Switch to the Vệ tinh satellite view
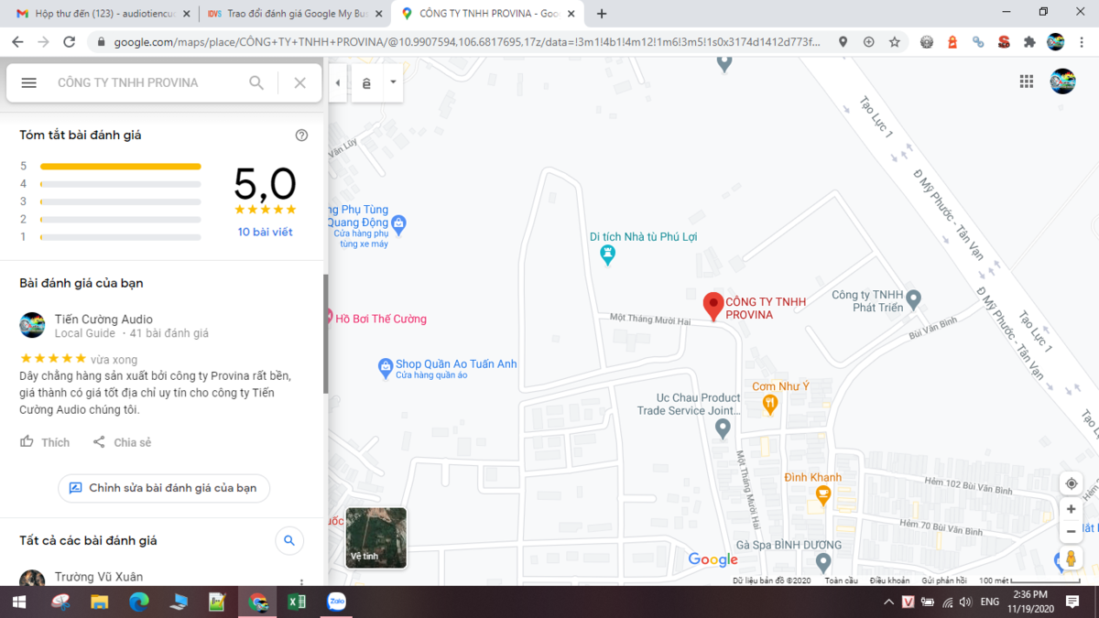 coord(376,537)
